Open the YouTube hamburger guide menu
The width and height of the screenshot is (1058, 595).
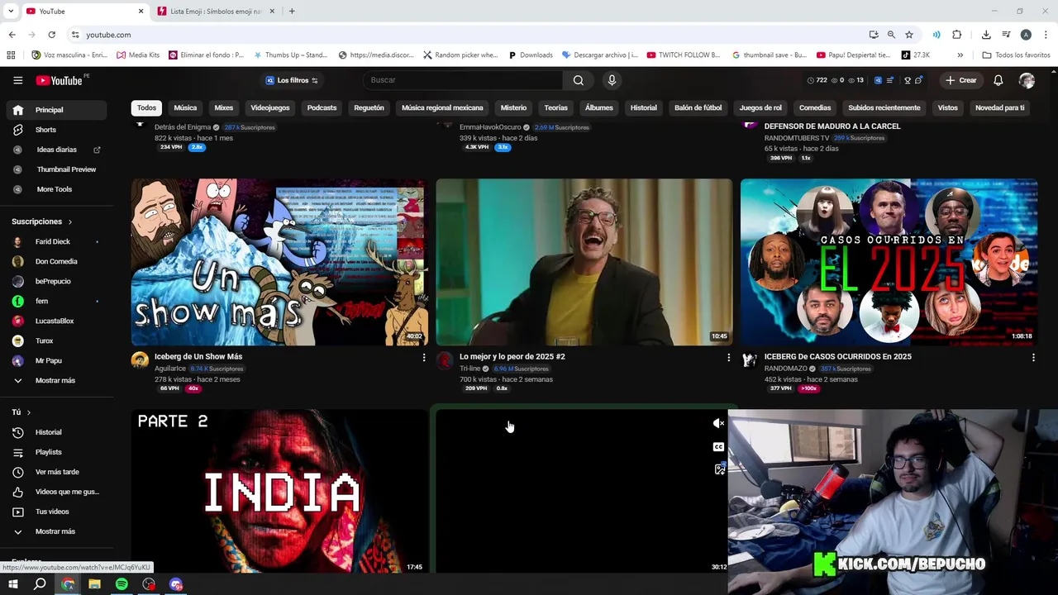[x=17, y=80]
